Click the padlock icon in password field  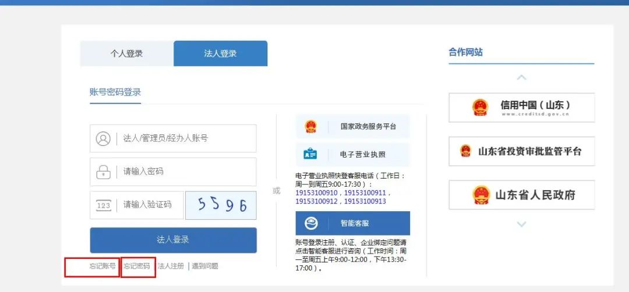tap(103, 172)
